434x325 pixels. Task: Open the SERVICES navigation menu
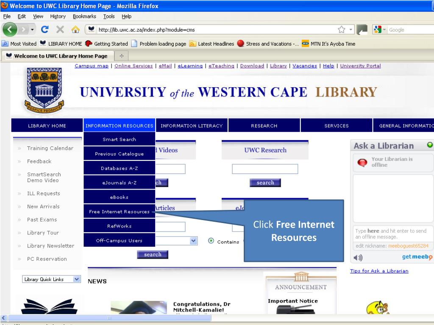337,126
